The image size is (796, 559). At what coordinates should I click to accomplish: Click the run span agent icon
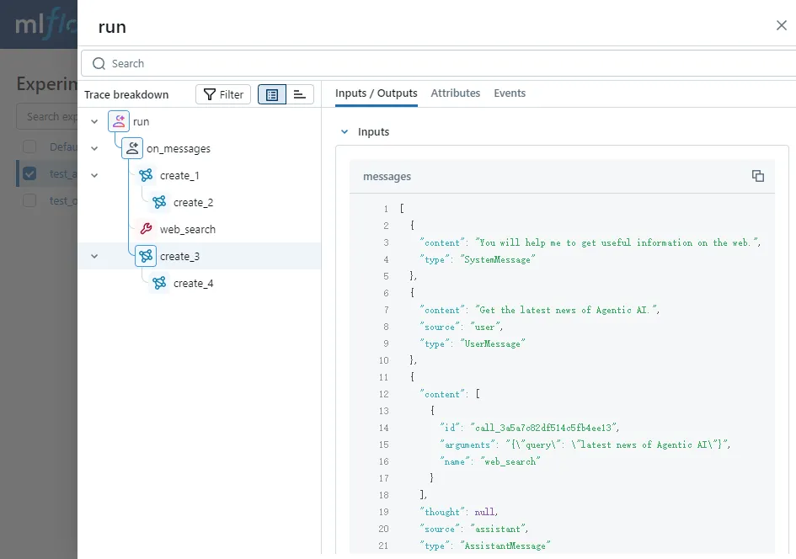[118, 121]
